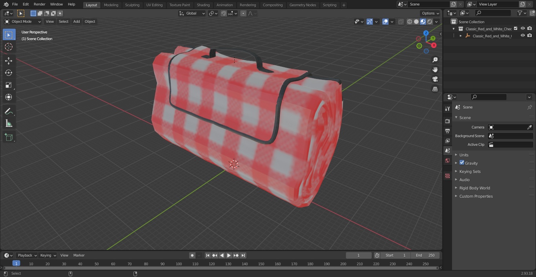Jump to the timeline end frame
Image resolution: width=536 pixels, height=277 pixels.
(243, 255)
